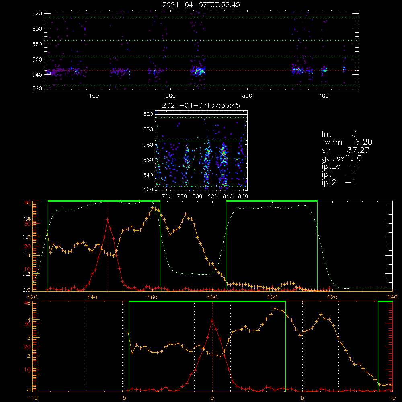Click the bright emission cluster near x=365 in top image
402x402 pixels.
pos(297,70)
